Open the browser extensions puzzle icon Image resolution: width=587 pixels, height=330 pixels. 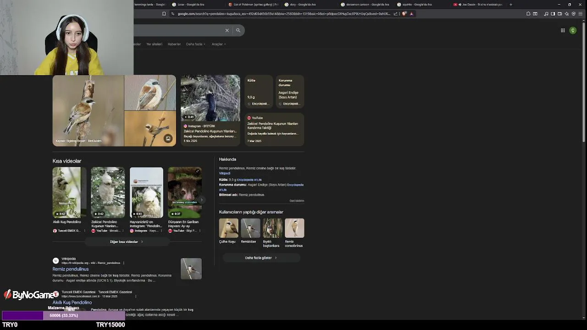(x=528, y=14)
